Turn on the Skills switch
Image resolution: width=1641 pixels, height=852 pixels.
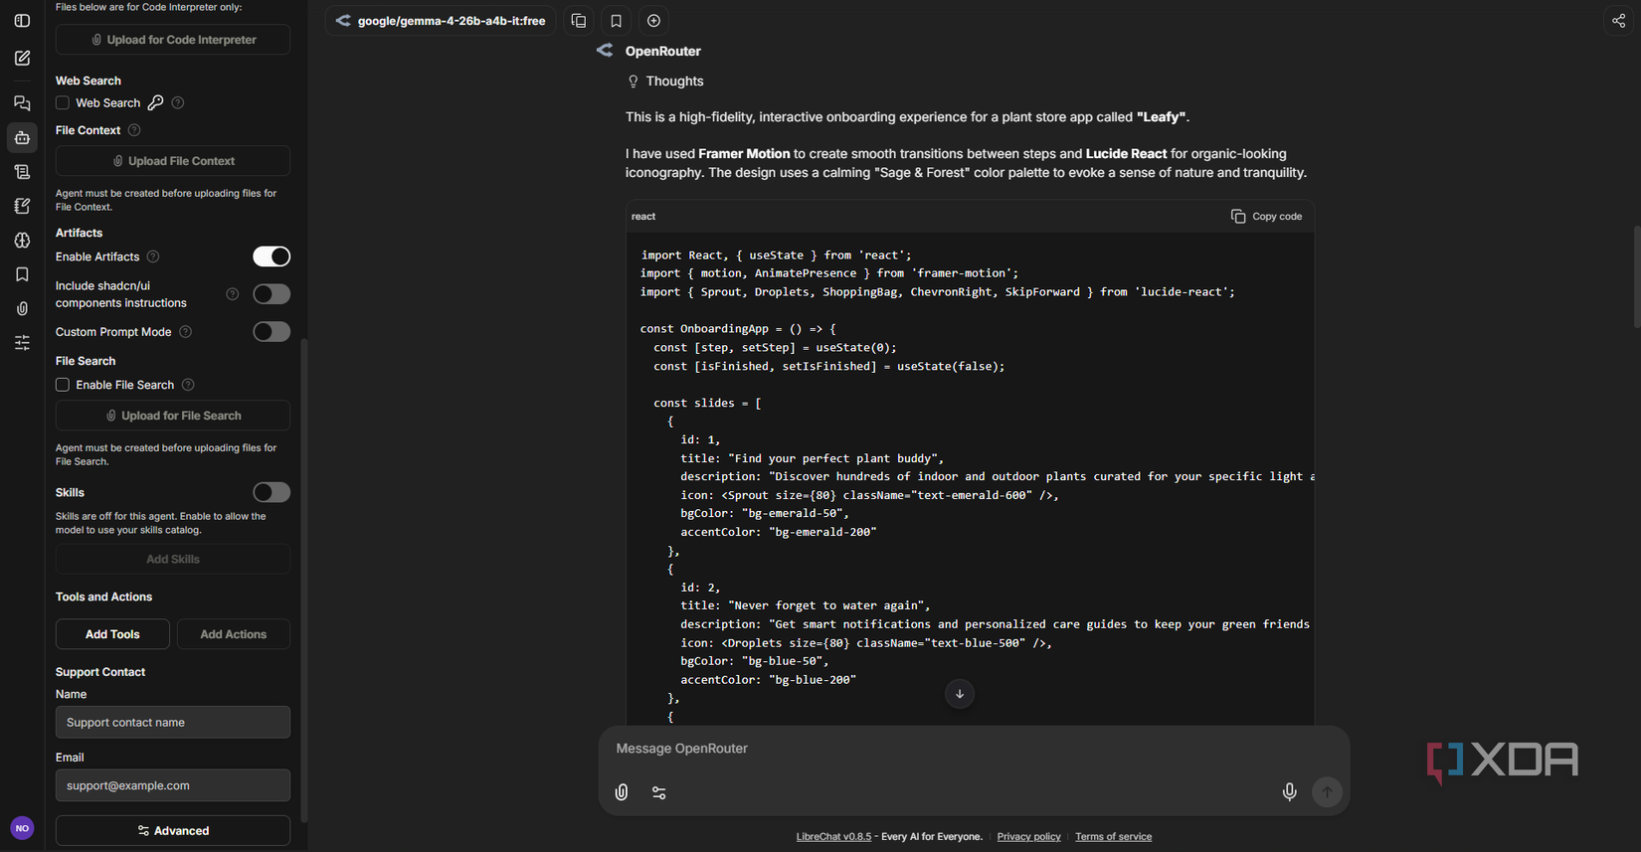tap(272, 492)
